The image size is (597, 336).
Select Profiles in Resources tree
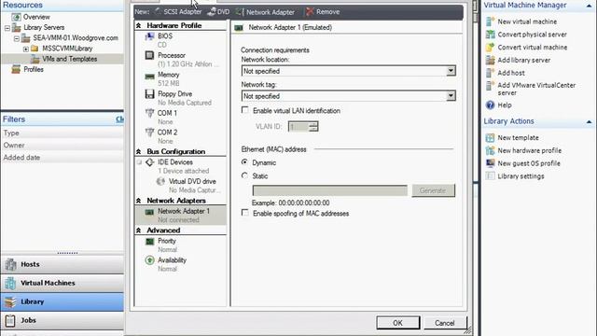[x=34, y=69]
